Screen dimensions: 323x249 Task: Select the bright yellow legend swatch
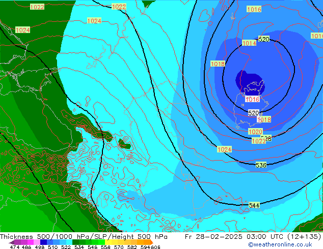pyautogui.click(x=109, y=242)
